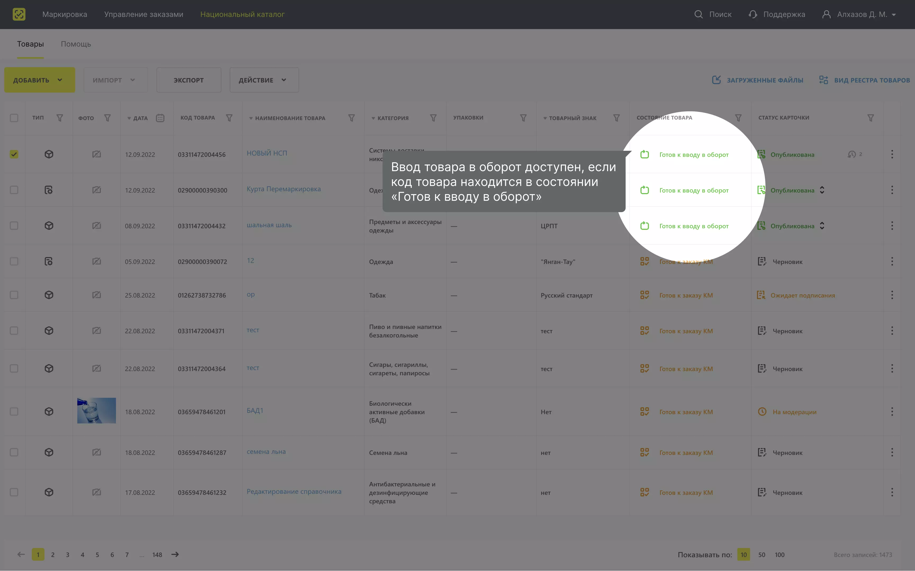Image resolution: width=915 pixels, height=571 pixels.
Task: Open the Поиск search icon
Action: [698, 14]
